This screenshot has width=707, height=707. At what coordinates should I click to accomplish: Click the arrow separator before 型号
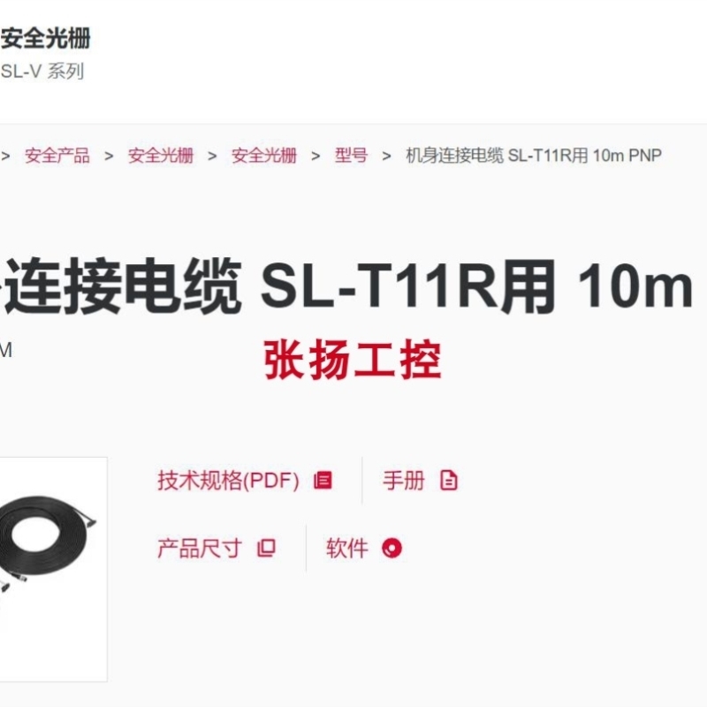point(315,156)
